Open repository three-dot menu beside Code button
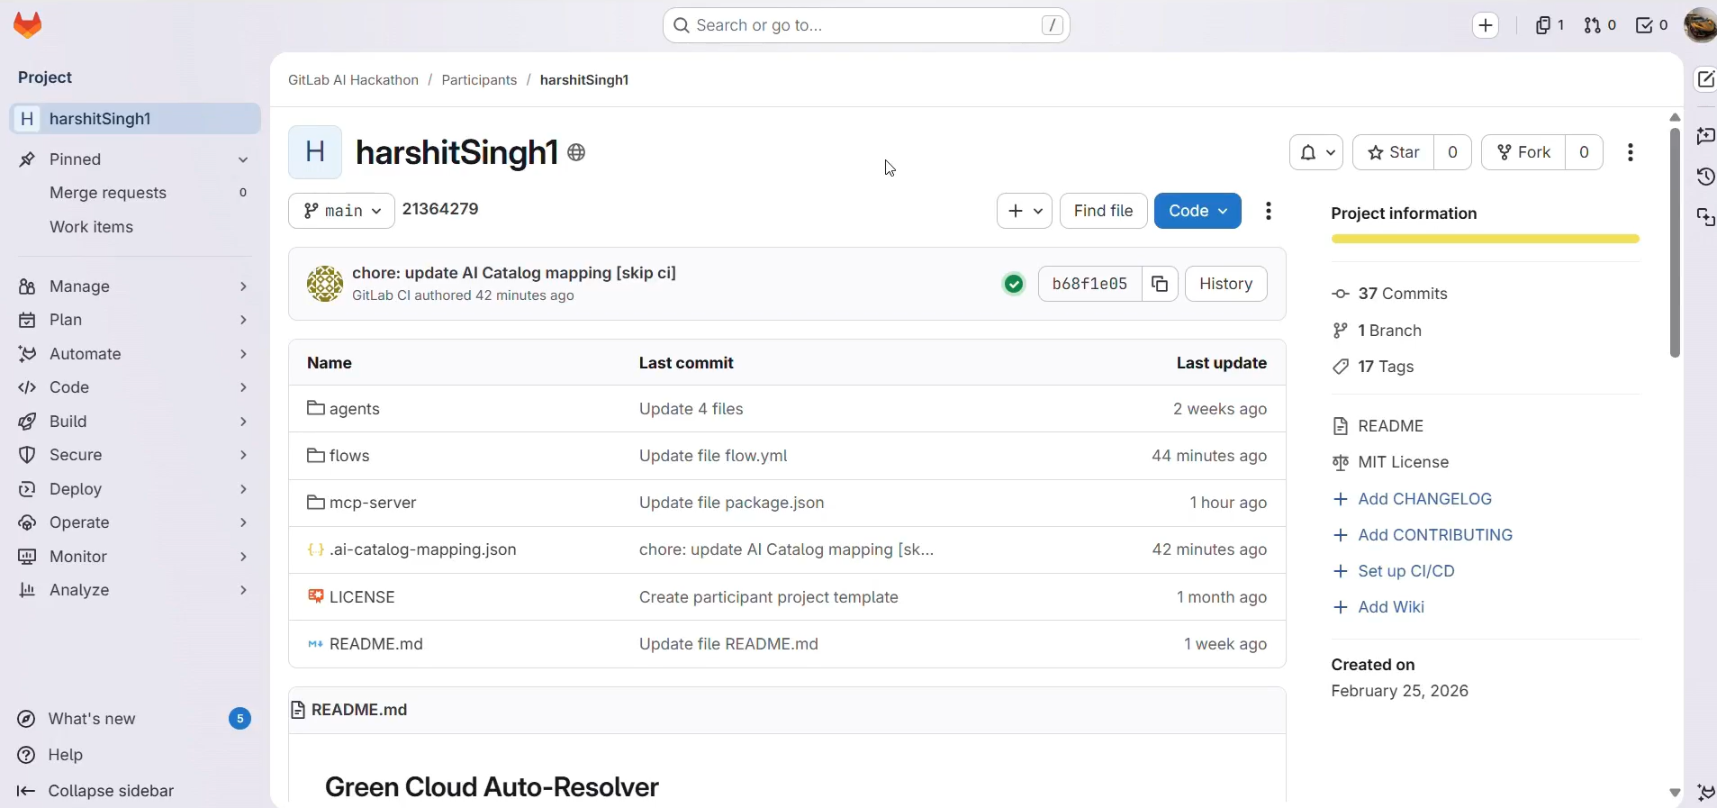The image size is (1717, 808). pos(1269,211)
